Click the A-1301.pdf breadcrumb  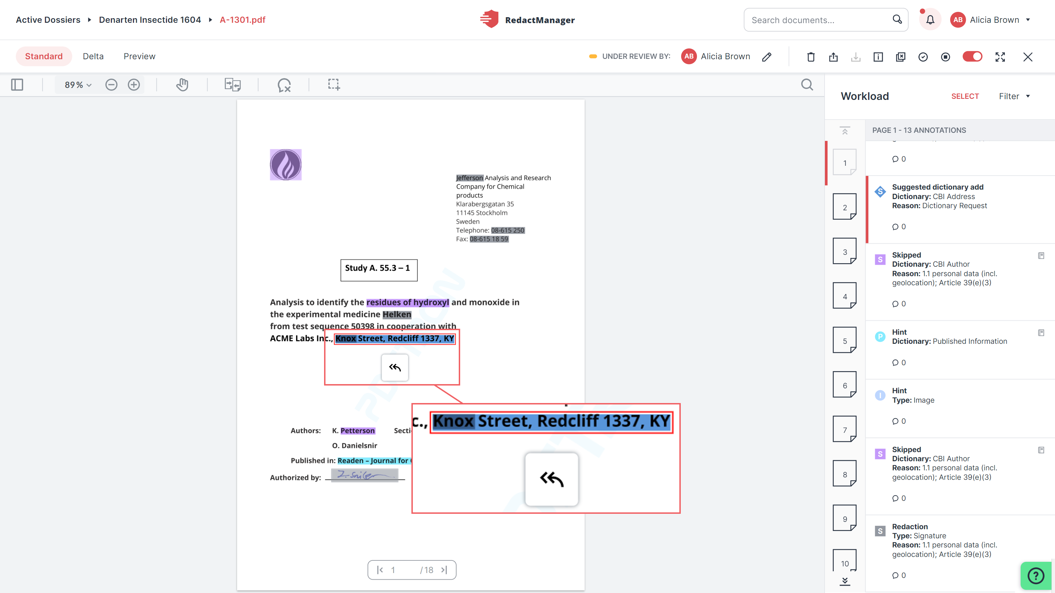(242, 20)
